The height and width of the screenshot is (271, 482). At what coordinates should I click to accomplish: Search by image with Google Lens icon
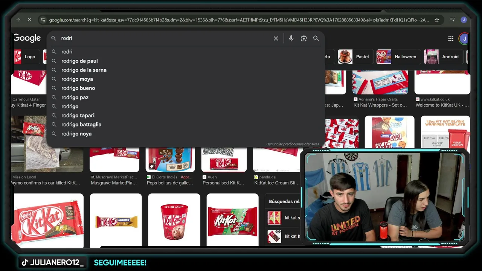point(304,38)
